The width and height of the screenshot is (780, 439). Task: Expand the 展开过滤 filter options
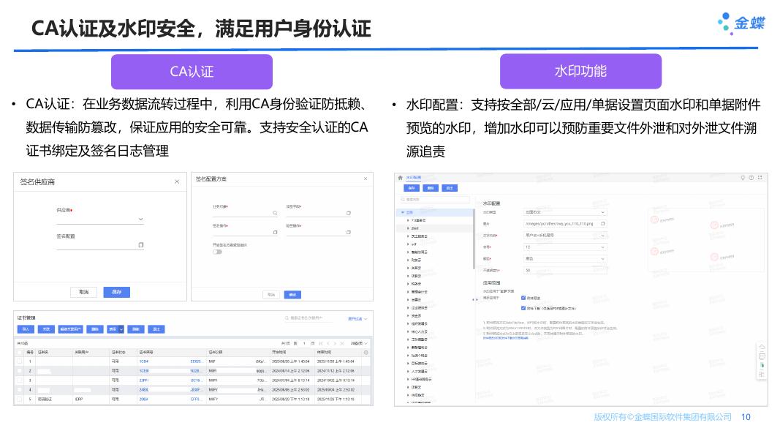click(x=356, y=318)
